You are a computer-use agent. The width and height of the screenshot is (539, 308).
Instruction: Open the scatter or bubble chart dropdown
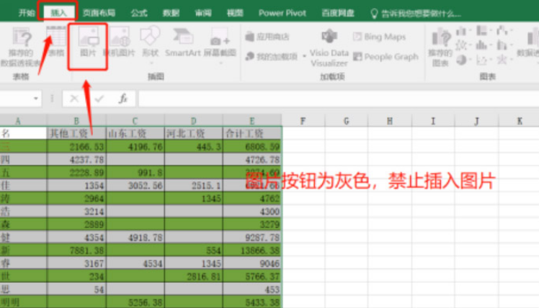484,60
